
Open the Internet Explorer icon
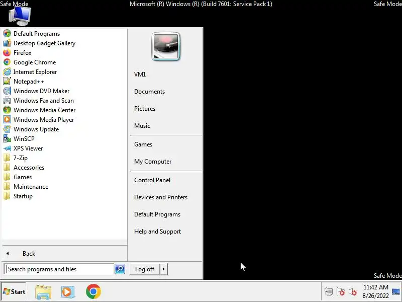[x=7, y=71]
